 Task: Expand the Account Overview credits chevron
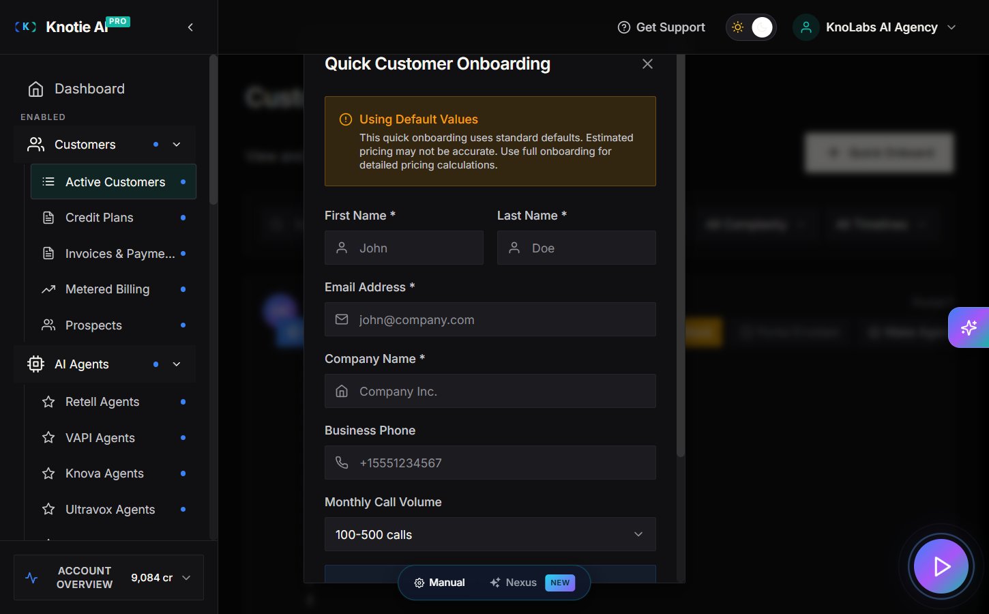tap(186, 578)
